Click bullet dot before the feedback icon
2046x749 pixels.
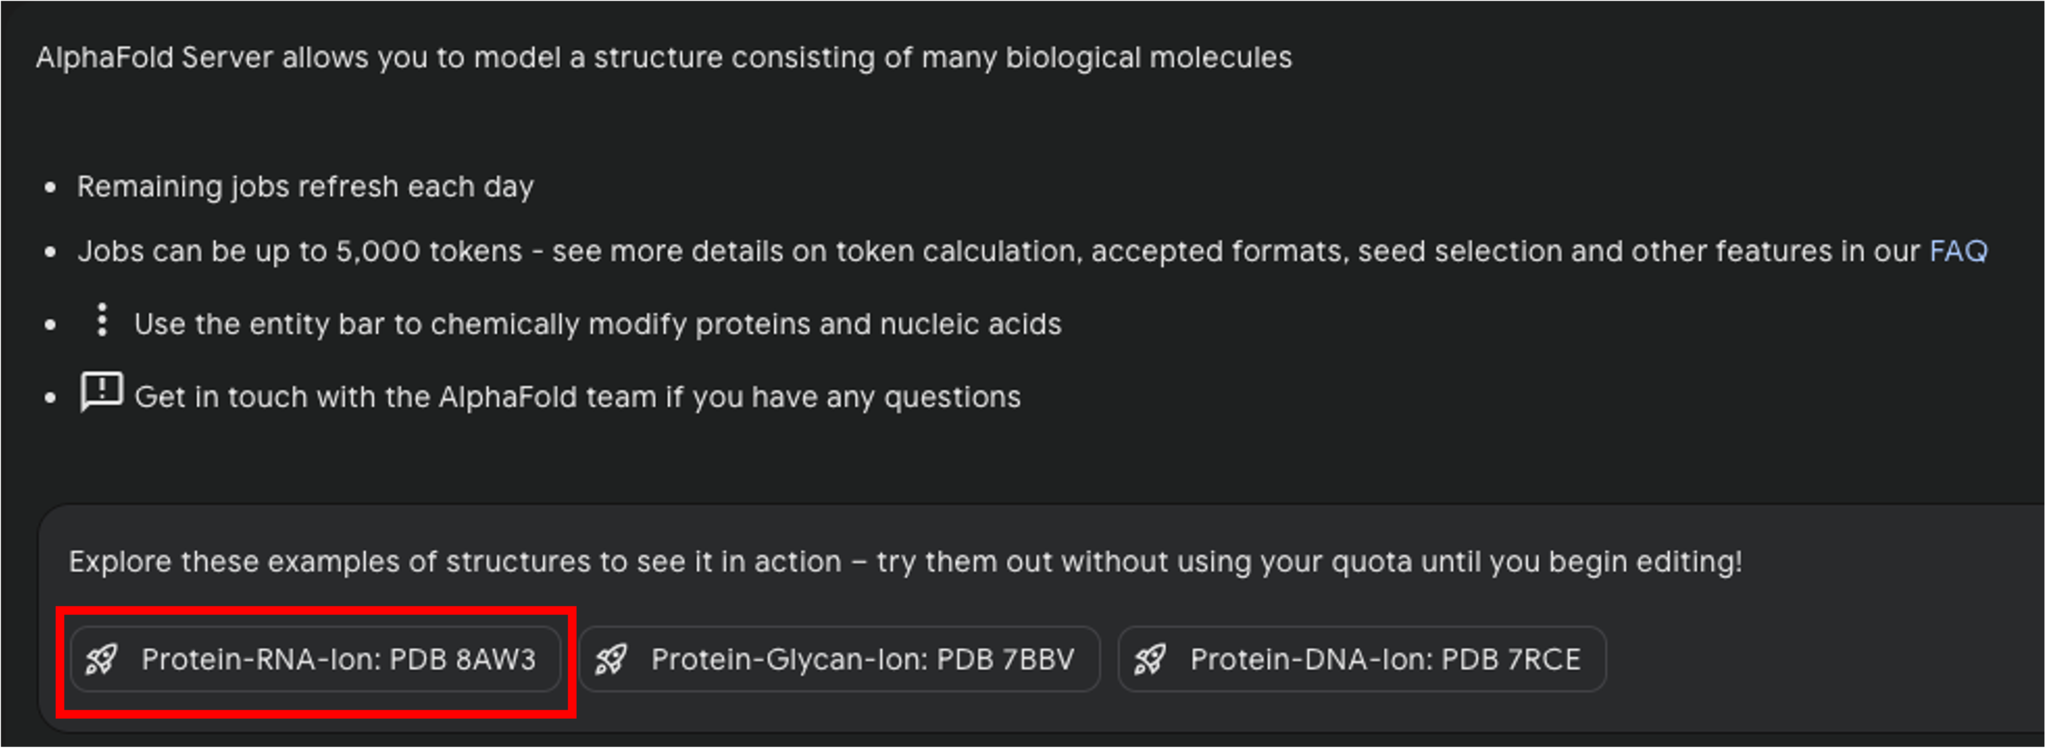tap(51, 398)
